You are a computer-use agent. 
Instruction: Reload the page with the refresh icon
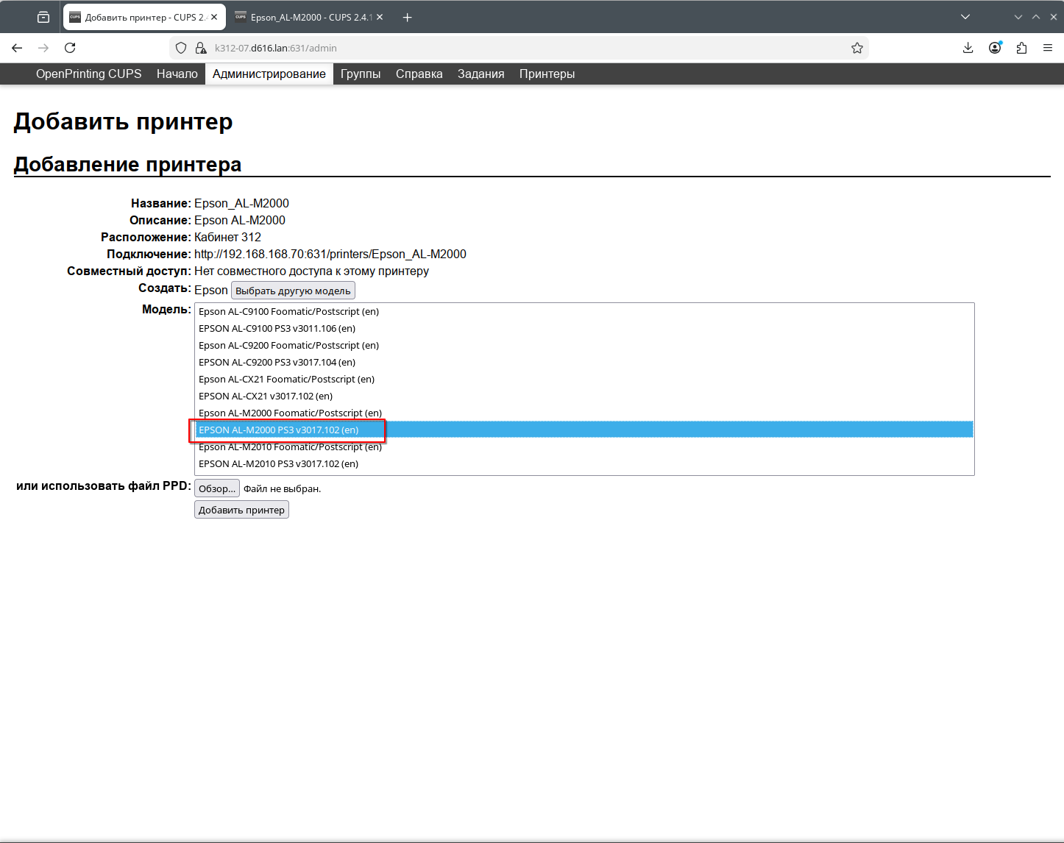click(x=70, y=48)
